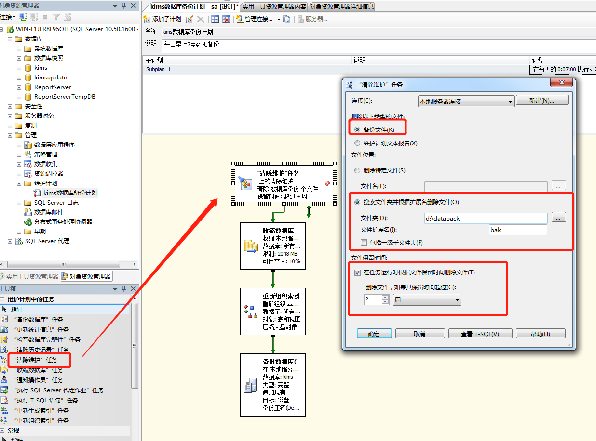Select the "执行 T-SQL 语句" task in toolbox
This screenshot has width=596, height=441.
click(x=46, y=400)
